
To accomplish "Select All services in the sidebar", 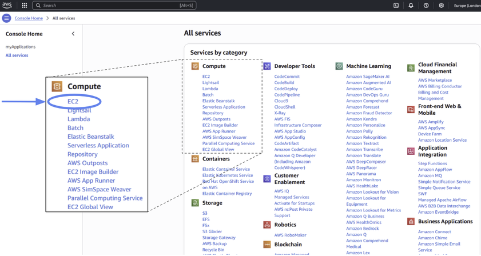I will 17,55.
